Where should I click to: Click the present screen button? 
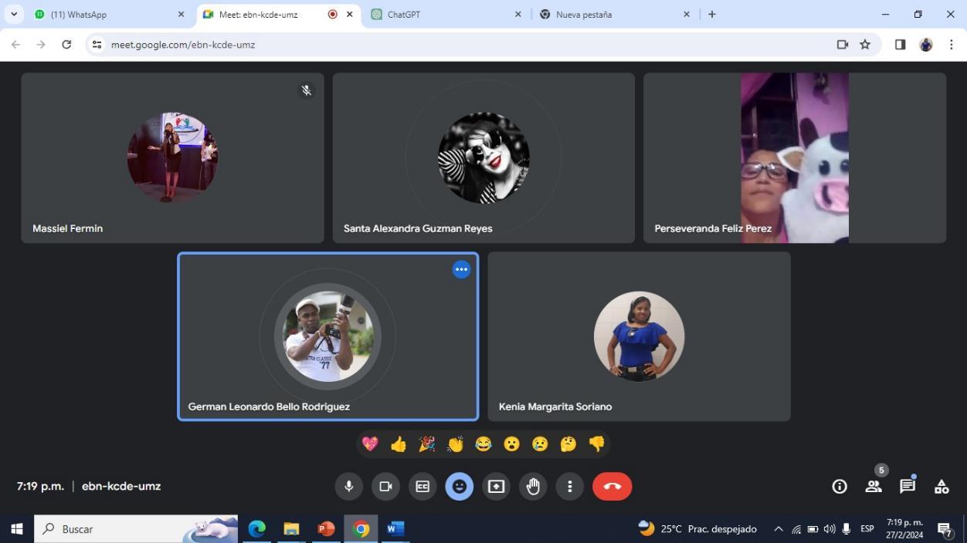coord(496,487)
